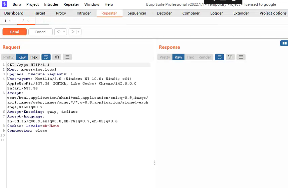Click the panel divider handle dots

click(154, 163)
